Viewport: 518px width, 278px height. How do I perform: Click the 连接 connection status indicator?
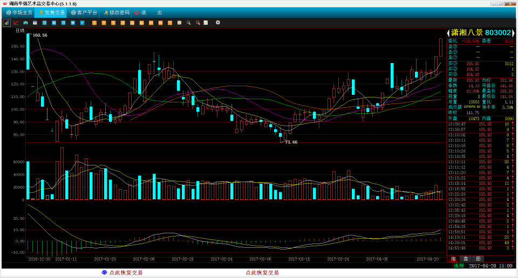click(459, 266)
